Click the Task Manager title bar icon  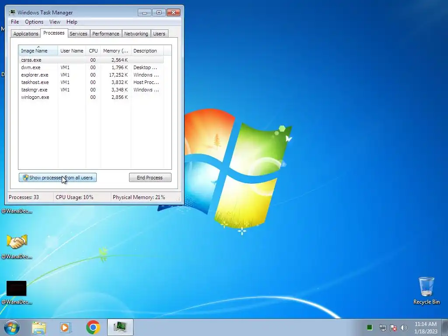click(x=12, y=12)
